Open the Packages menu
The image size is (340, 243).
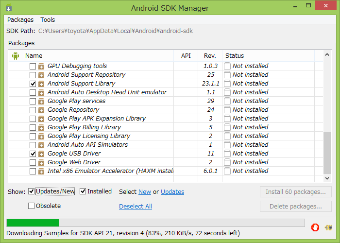[x=20, y=20]
